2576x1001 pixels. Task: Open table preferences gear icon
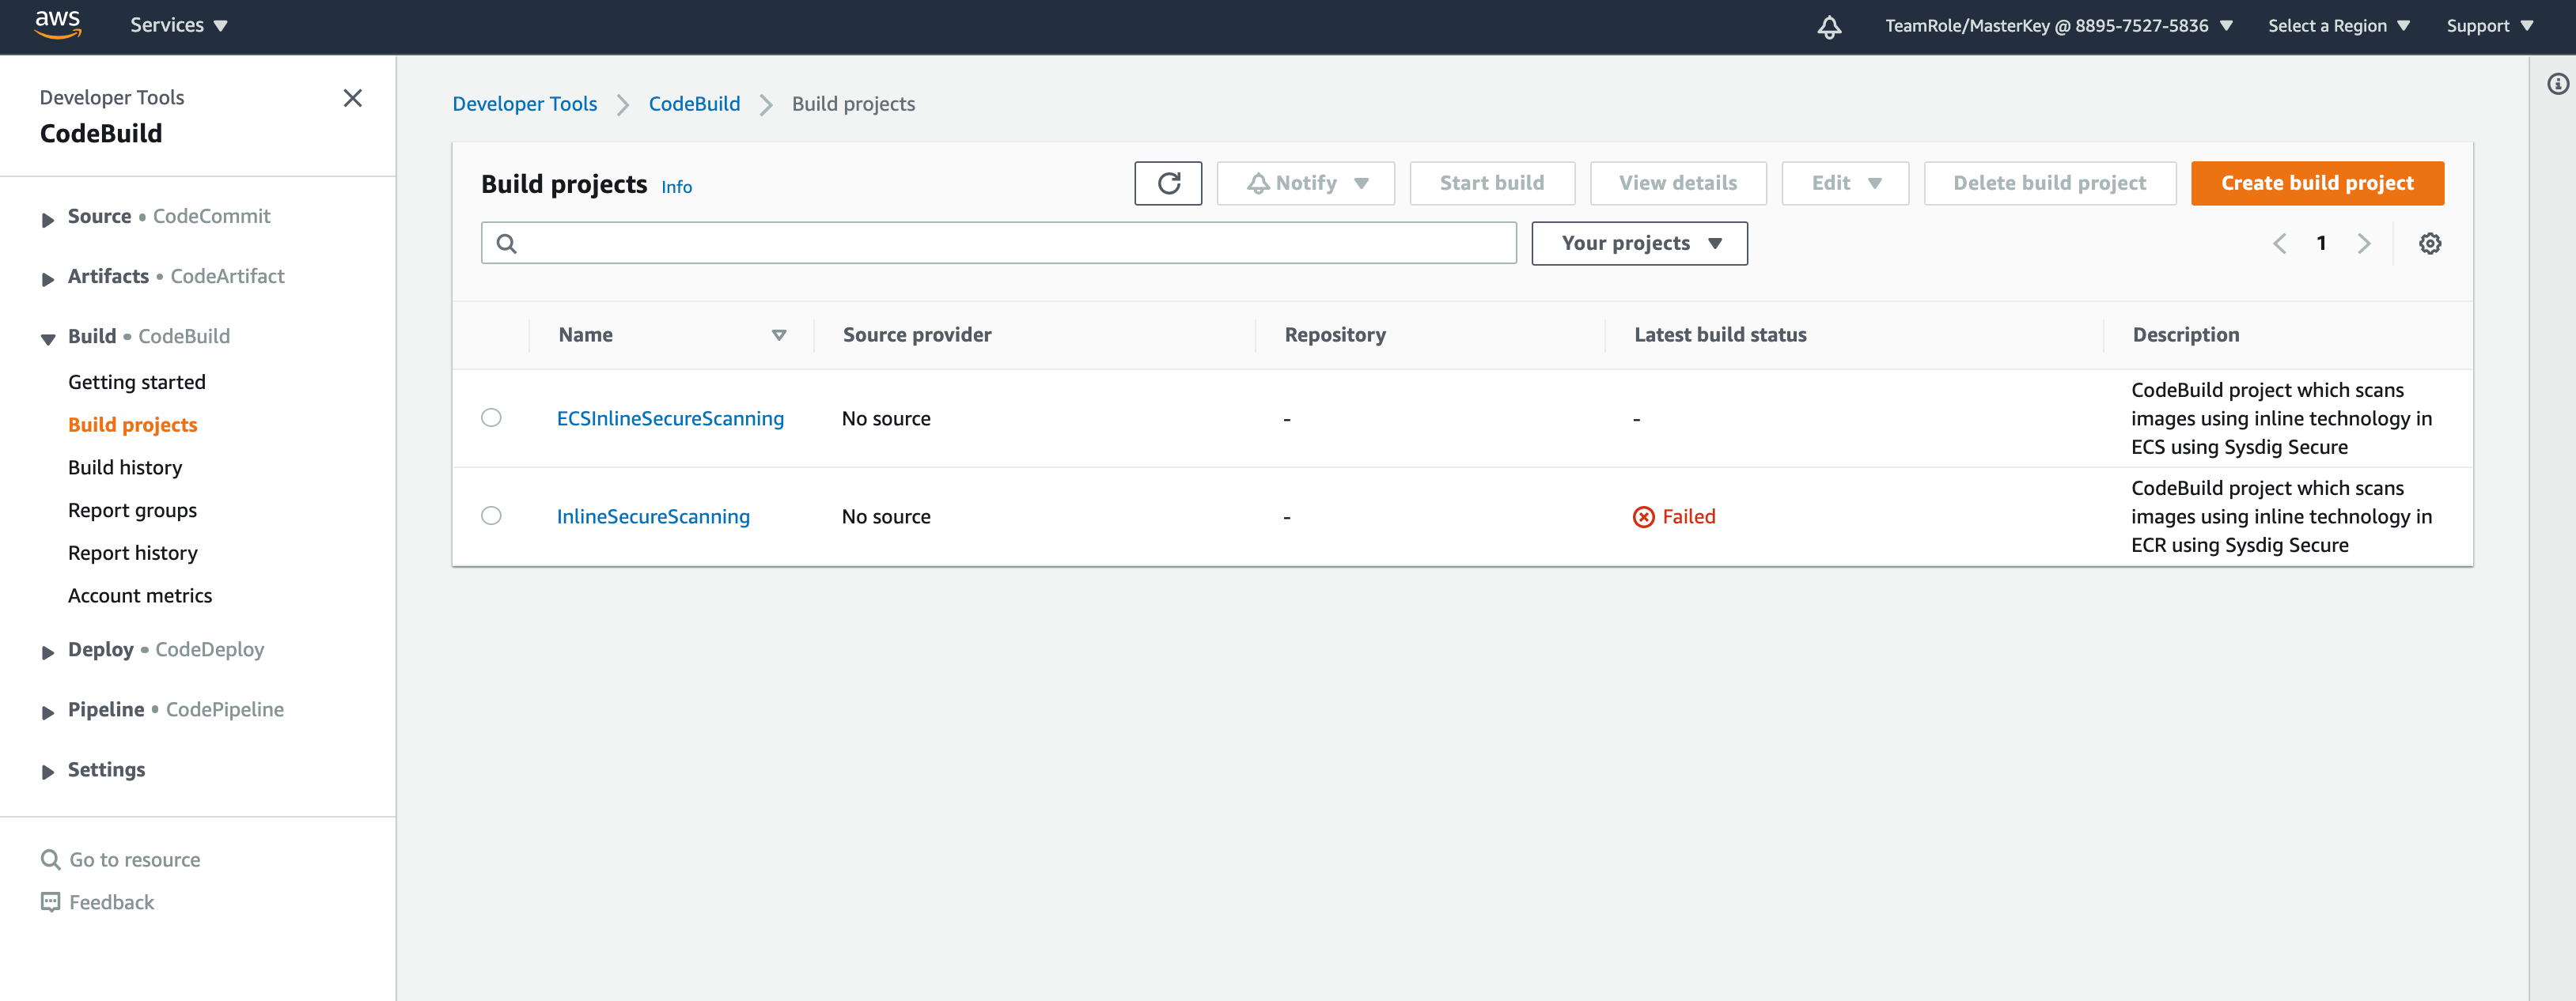(x=2430, y=243)
